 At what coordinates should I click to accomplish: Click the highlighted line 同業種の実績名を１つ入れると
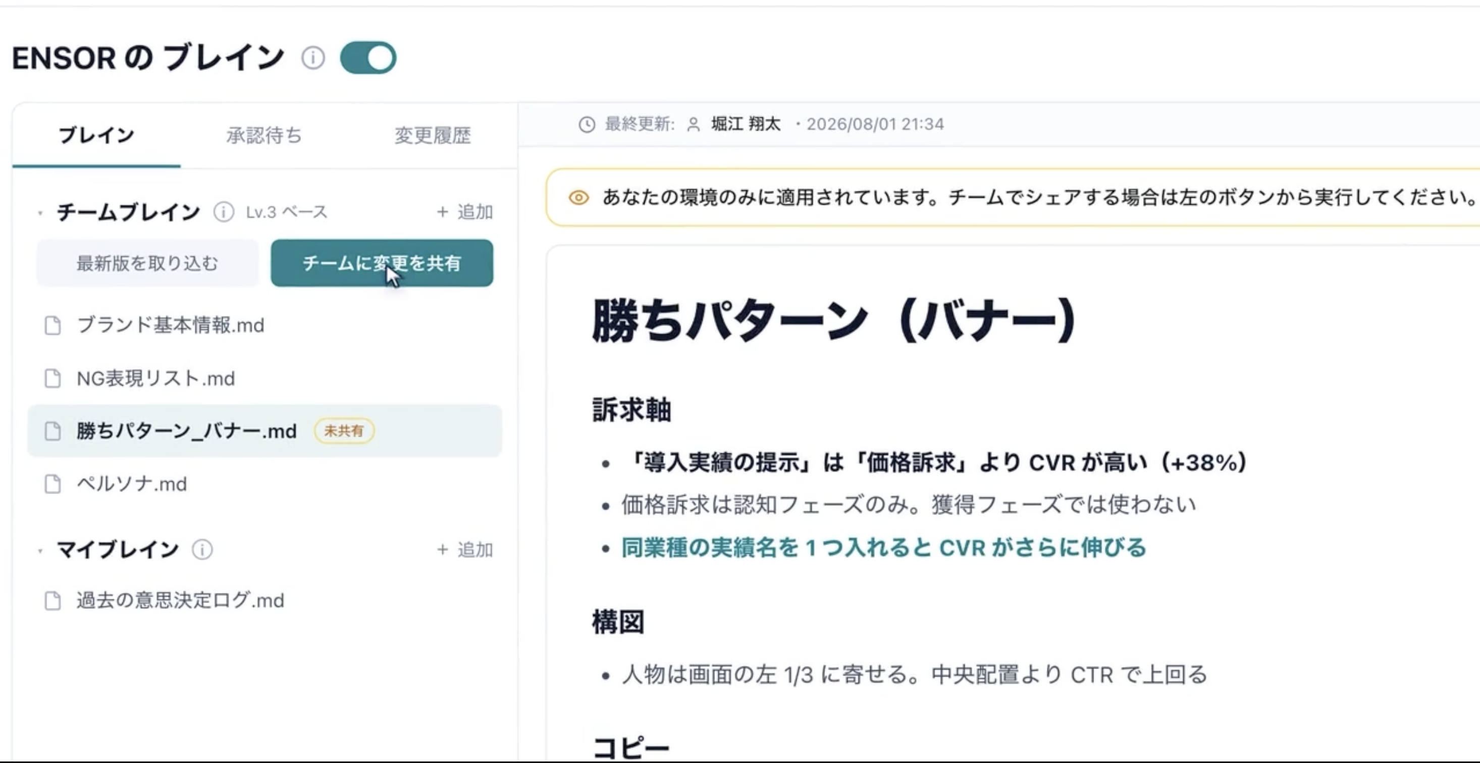coord(884,548)
